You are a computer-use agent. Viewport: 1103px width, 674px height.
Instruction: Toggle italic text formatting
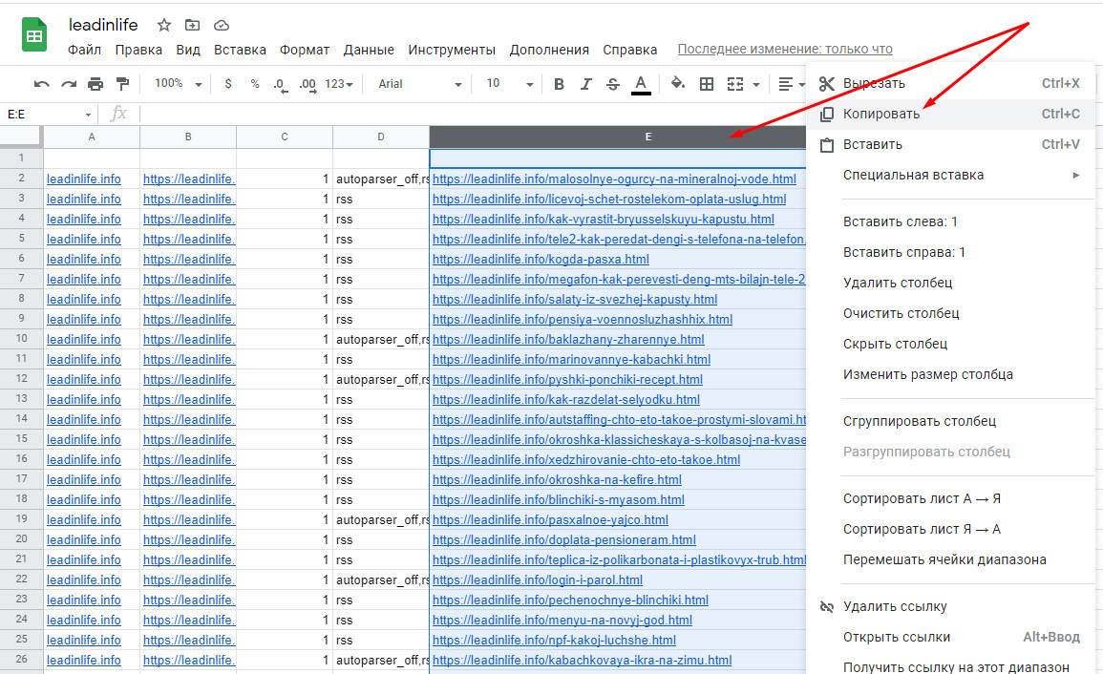point(586,84)
